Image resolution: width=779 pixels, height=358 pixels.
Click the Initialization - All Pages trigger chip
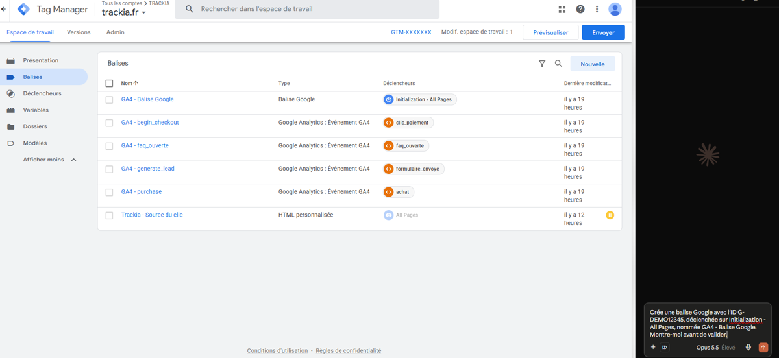click(419, 100)
